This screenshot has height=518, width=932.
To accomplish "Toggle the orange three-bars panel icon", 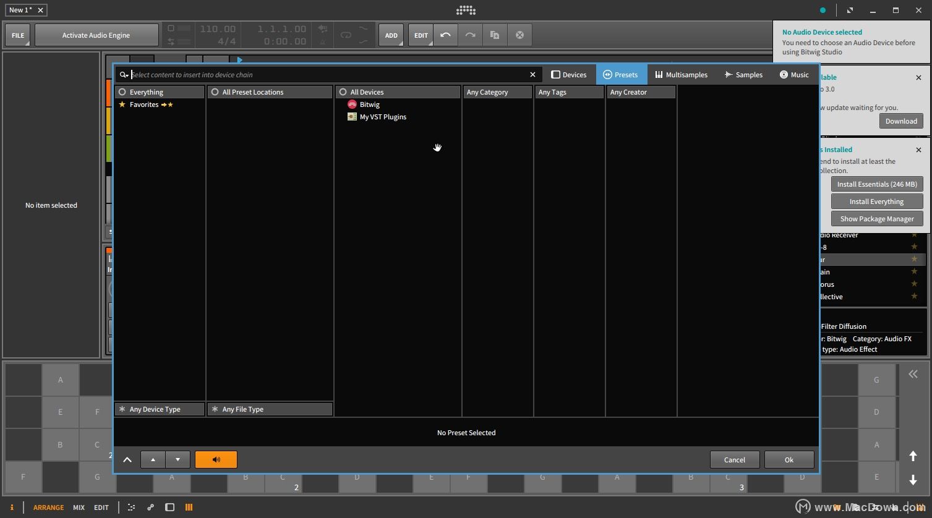I will click(x=189, y=507).
